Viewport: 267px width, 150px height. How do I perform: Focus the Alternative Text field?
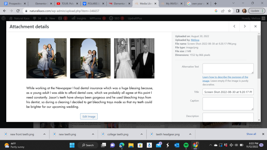[228, 68]
